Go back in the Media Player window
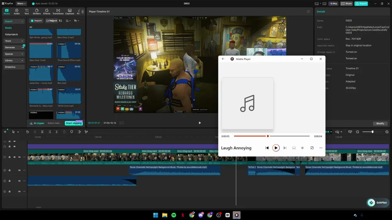 tap(223, 59)
